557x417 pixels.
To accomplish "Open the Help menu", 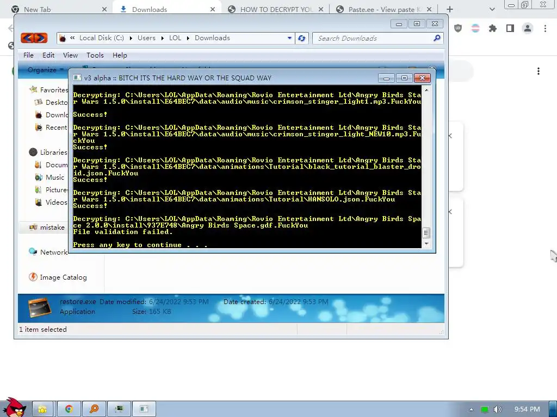I will tap(120, 55).
